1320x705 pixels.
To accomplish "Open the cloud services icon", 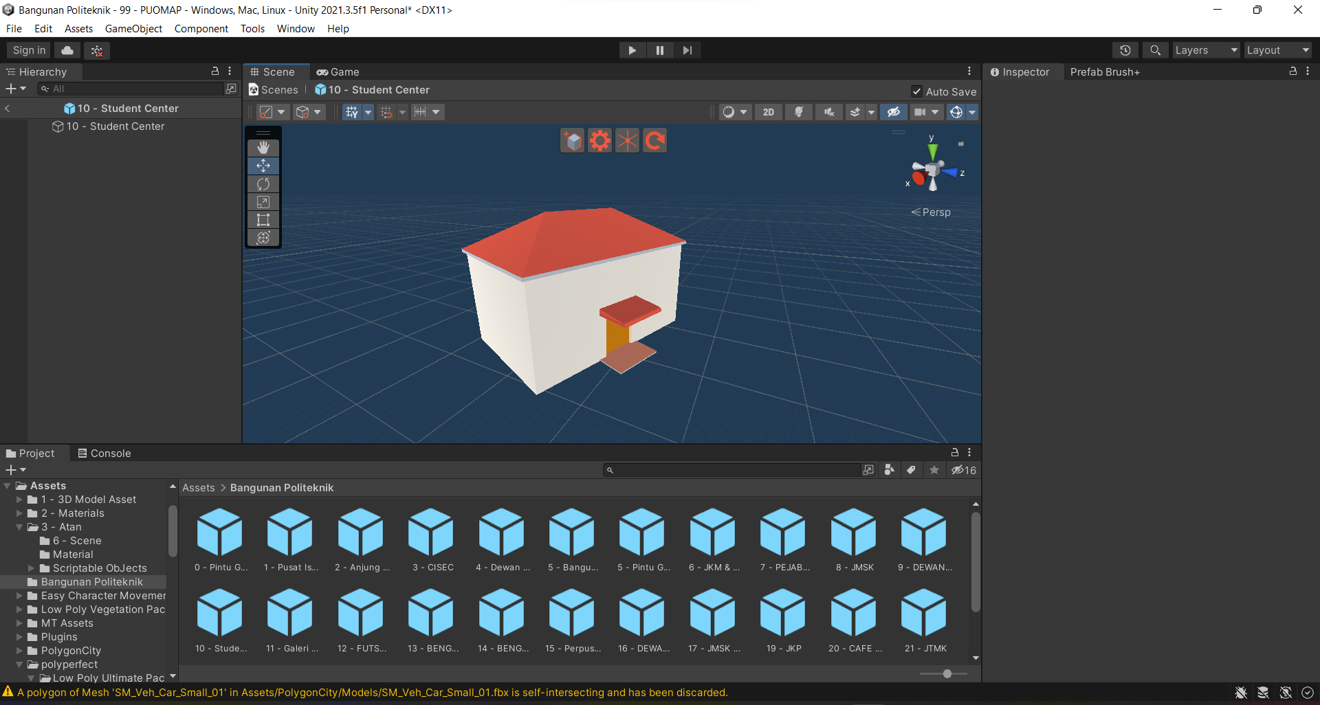I will (x=67, y=50).
